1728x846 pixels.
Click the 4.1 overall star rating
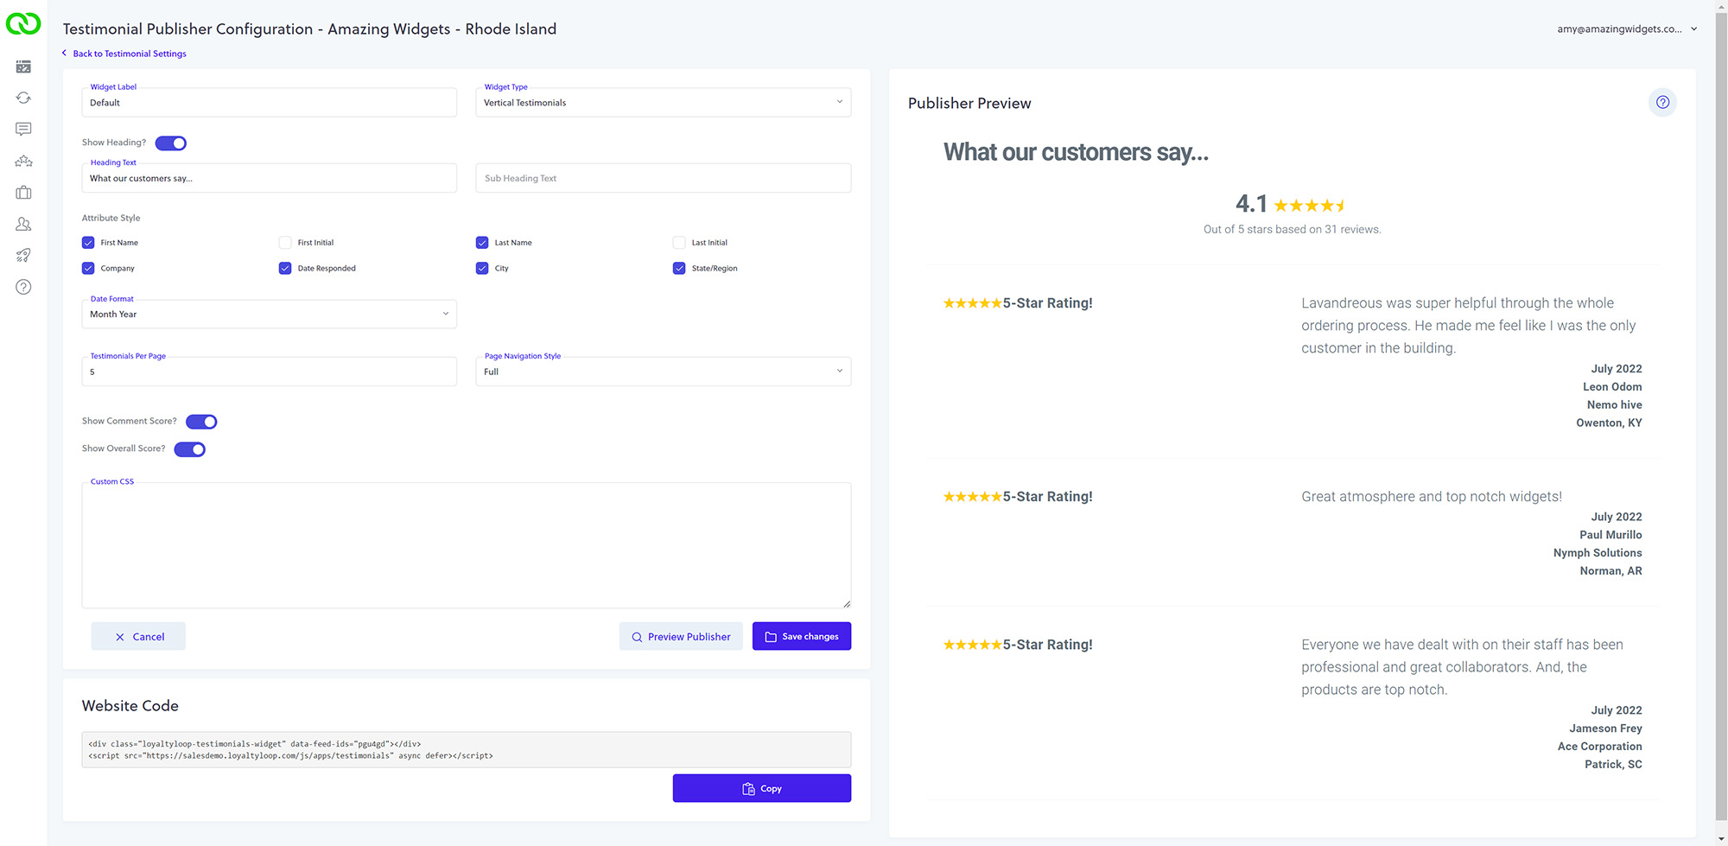click(1292, 205)
